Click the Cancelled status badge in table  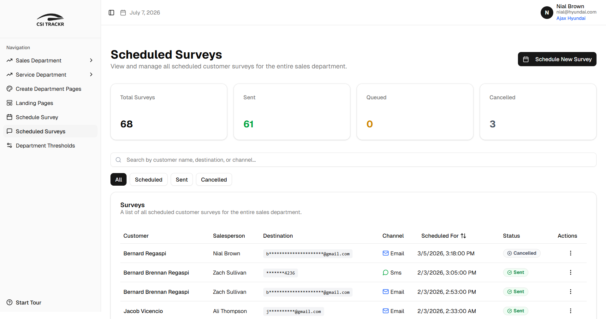(522, 253)
